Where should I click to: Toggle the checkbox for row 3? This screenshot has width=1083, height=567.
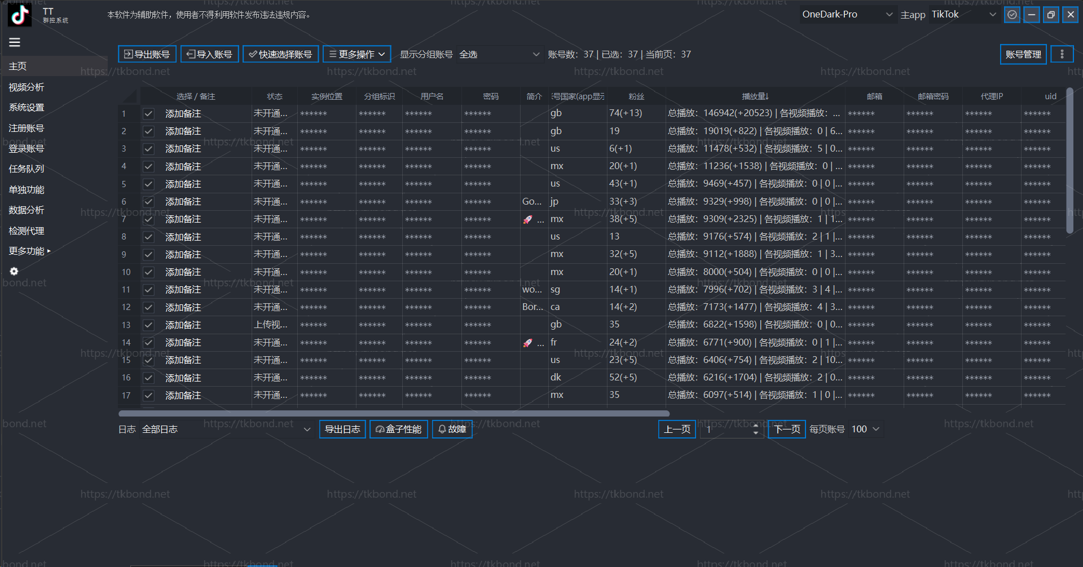148,149
